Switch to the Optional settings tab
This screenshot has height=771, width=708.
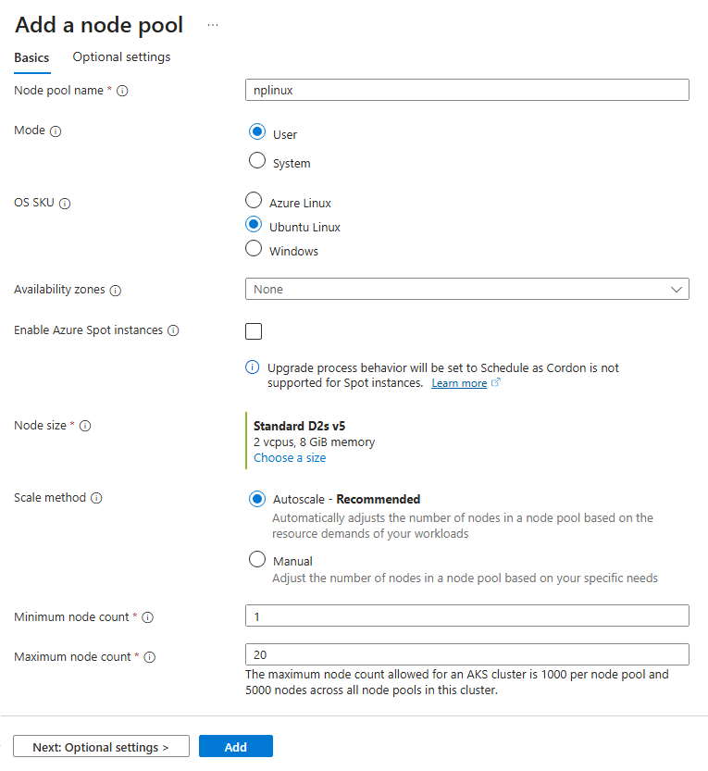pyautogui.click(x=121, y=57)
